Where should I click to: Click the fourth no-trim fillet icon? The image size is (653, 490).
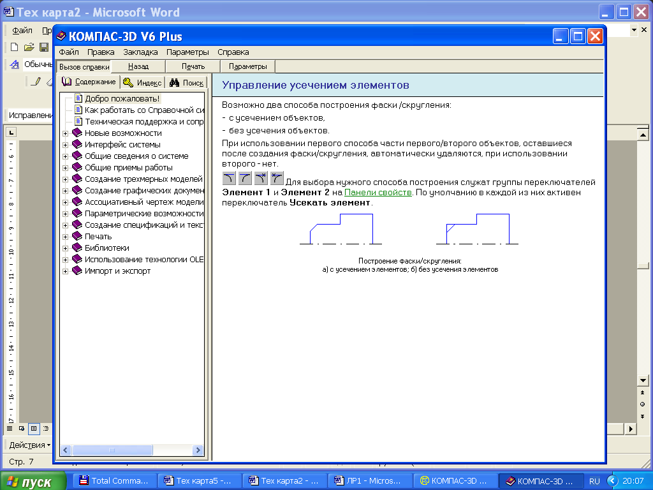(x=277, y=179)
